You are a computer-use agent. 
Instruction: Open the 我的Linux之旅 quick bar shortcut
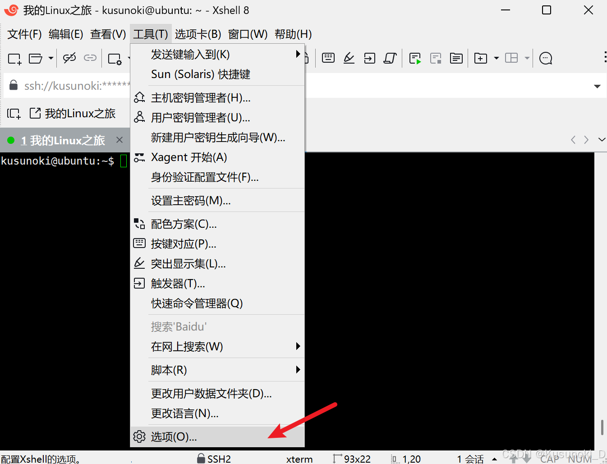[73, 113]
